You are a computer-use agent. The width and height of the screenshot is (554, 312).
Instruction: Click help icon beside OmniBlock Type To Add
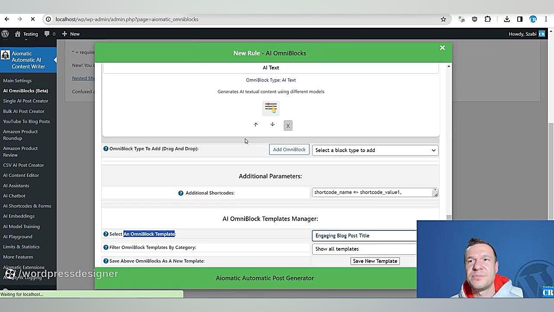coord(106,149)
